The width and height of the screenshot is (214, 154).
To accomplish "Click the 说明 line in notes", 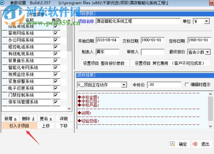I will [x=85, y=113].
